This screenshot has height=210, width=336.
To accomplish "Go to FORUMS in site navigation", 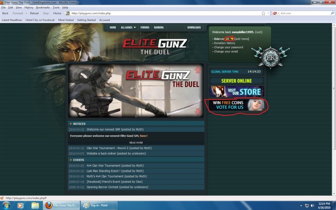I will [x=145, y=27].
